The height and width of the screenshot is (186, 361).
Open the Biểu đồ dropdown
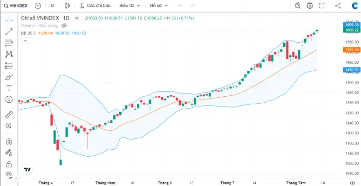(x=129, y=6)
